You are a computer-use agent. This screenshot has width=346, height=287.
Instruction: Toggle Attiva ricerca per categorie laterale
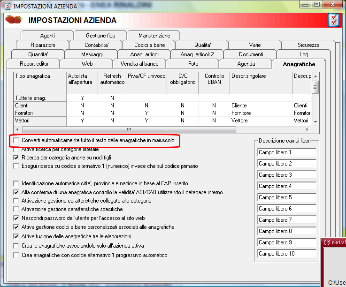tap(16, 150)
